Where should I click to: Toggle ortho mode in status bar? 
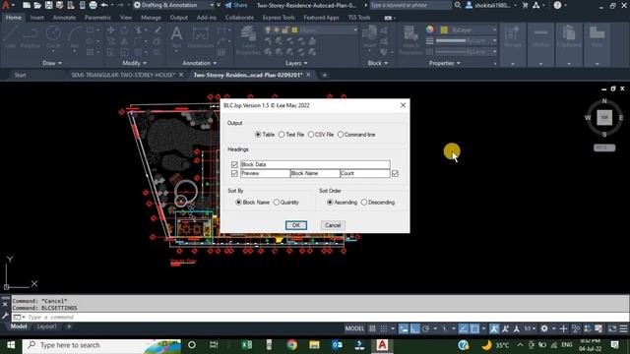[414, 328]
